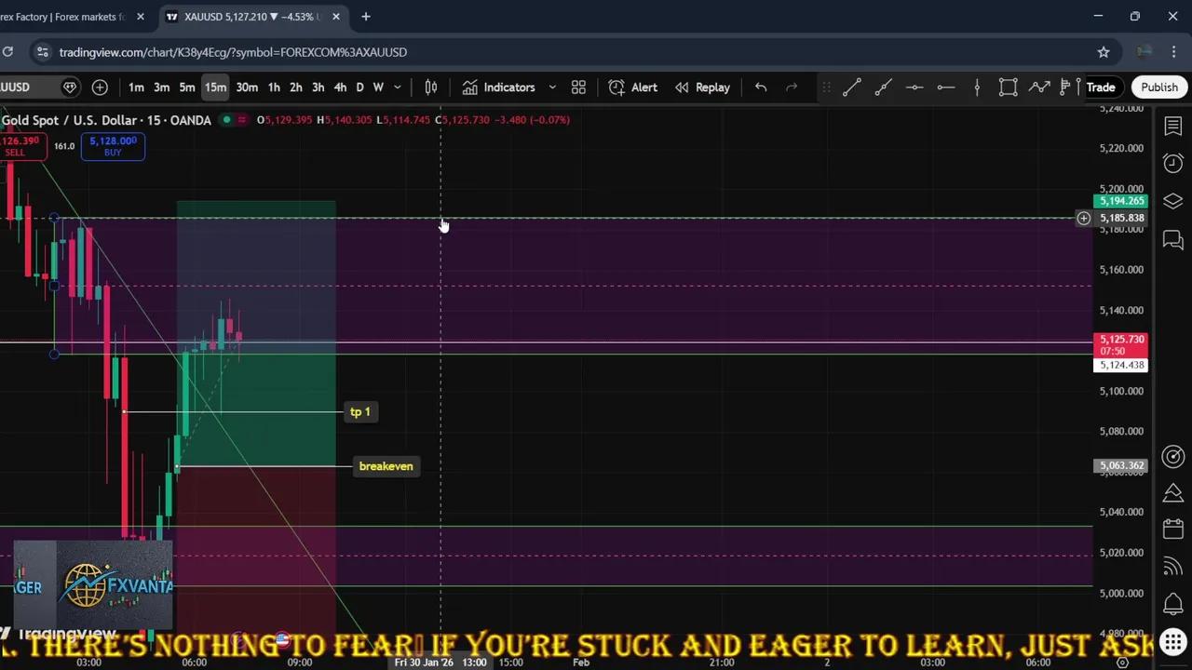
Task: Open the chats icon in right sidebar
Action: click(x=1172, y=240)
